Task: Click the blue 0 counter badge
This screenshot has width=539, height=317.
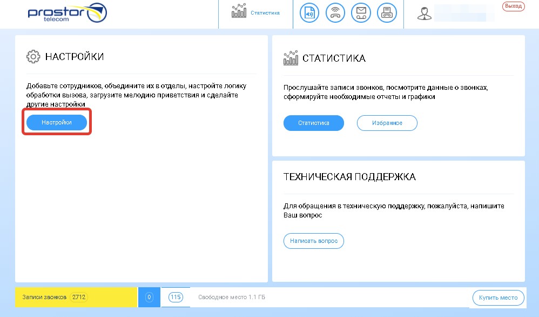Action: (x=149, y=297)
